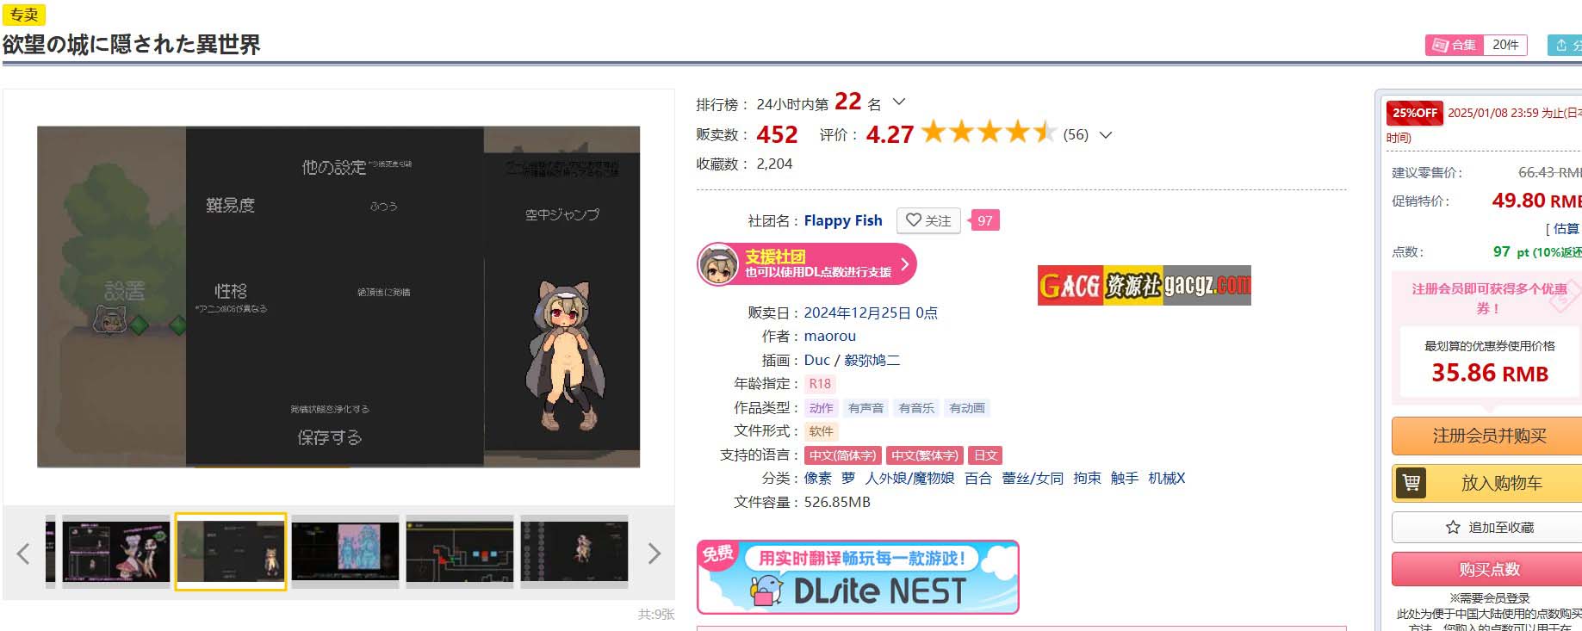Toggle the 关注 follow button

pos(928,220)
